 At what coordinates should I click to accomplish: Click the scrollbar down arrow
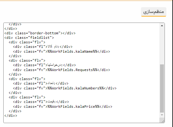coord(162,115)
